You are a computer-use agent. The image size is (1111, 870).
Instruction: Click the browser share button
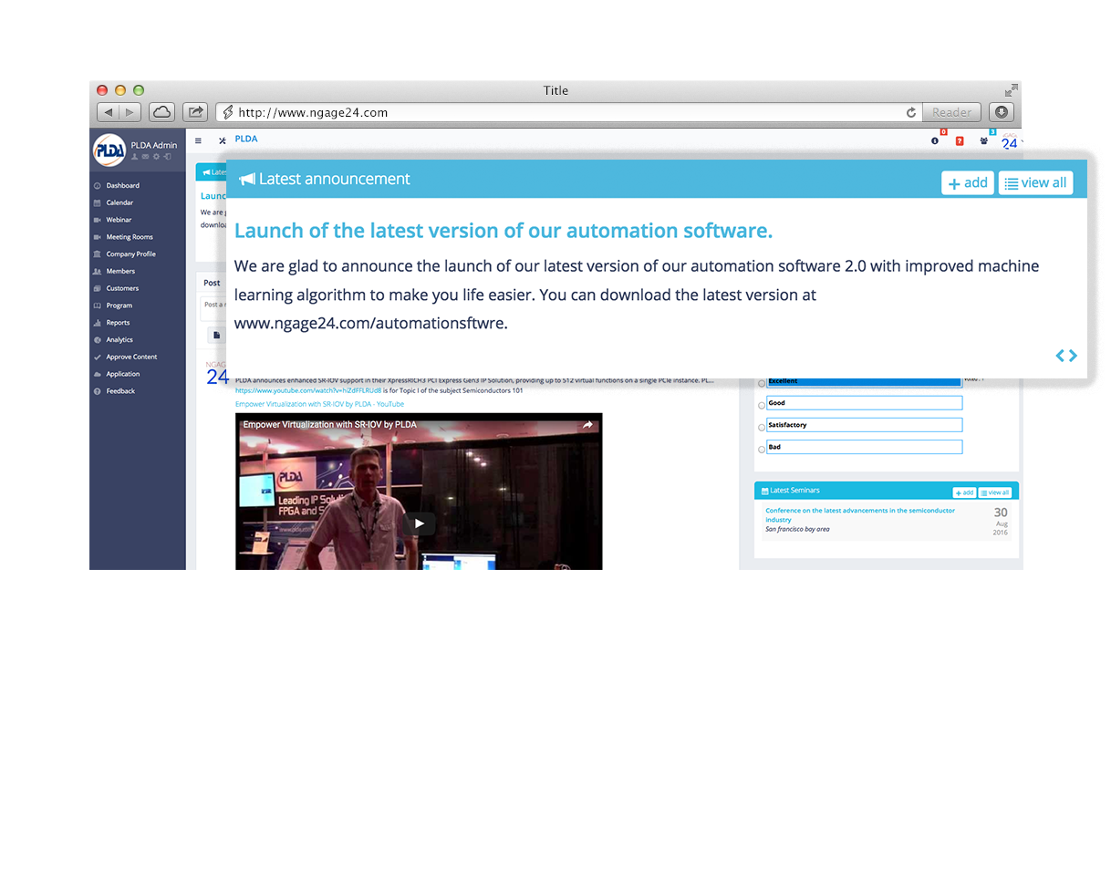195,112
